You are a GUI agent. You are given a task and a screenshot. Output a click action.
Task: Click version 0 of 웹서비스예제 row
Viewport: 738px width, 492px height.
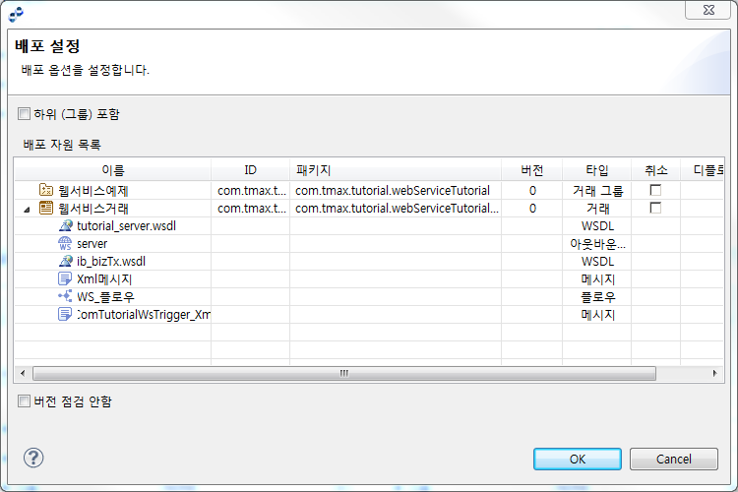[532, 191]
